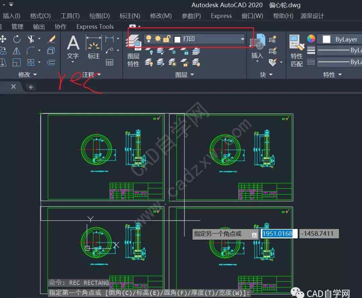Screen dimensions: 362x298
Task: Click the Layer Lock icon
Action: (x=184, y=51)
